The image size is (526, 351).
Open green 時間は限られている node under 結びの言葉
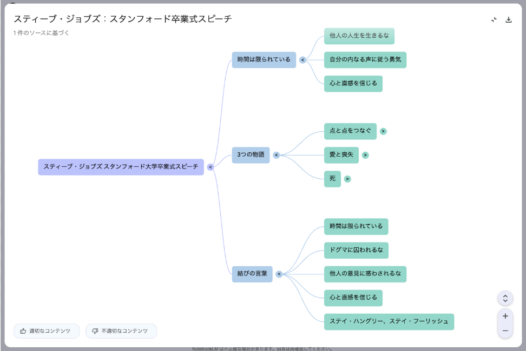point(356,226)
